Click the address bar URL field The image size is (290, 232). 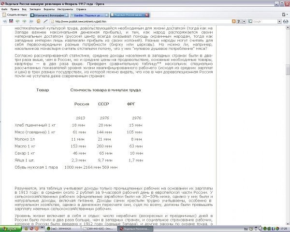click(x=141, y=21)
